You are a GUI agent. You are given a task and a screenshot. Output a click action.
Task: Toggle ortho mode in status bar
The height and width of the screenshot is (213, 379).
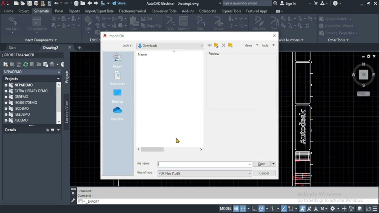[254, 209]
